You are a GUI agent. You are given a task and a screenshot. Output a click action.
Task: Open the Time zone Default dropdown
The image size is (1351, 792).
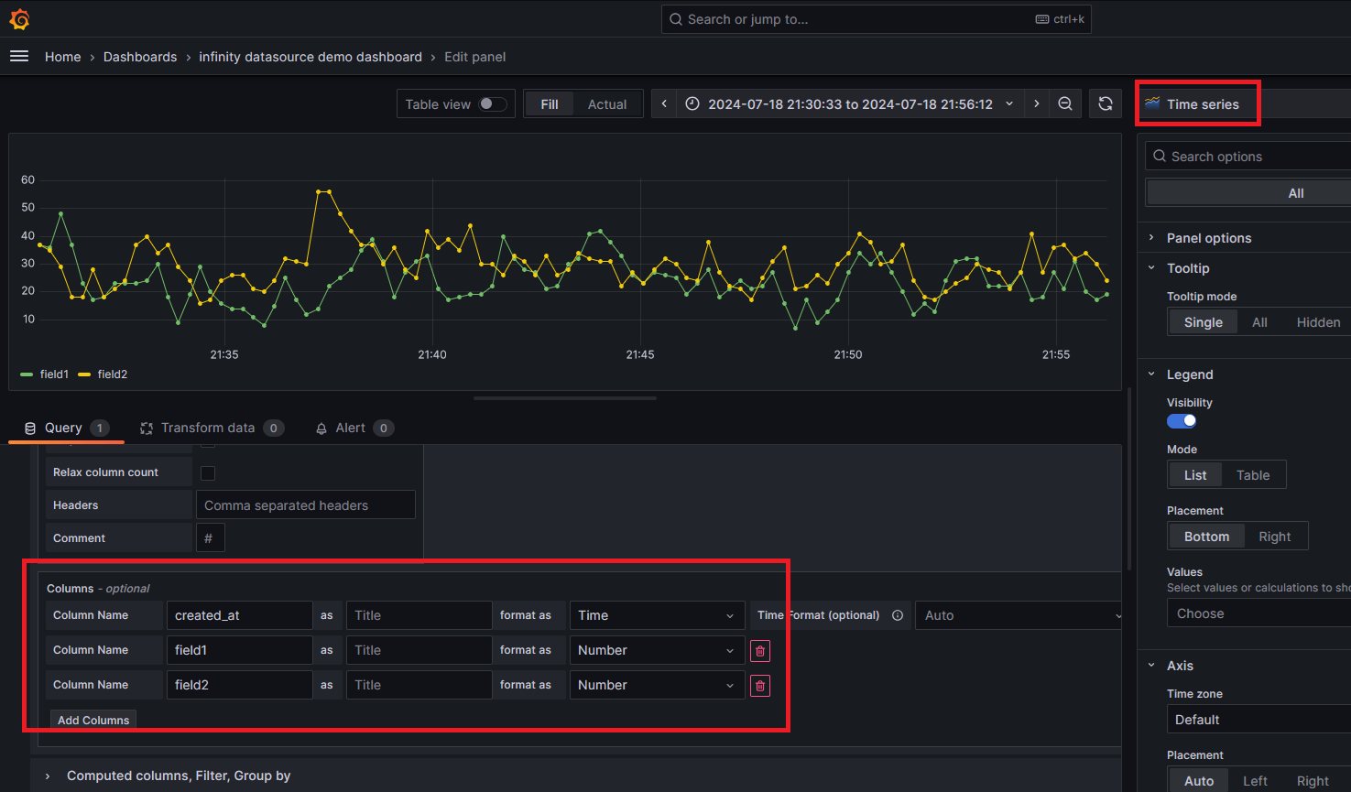click(1258, 720)
